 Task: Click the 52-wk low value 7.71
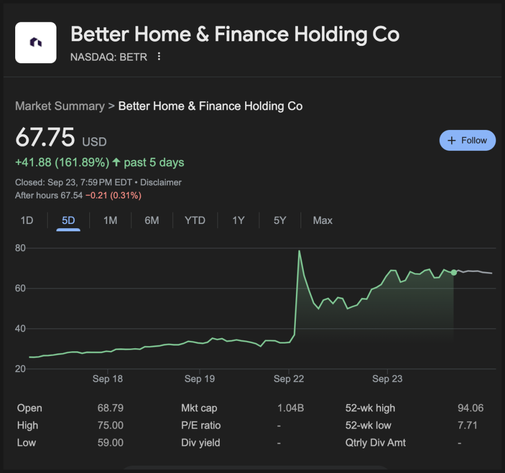coord(467,425)
